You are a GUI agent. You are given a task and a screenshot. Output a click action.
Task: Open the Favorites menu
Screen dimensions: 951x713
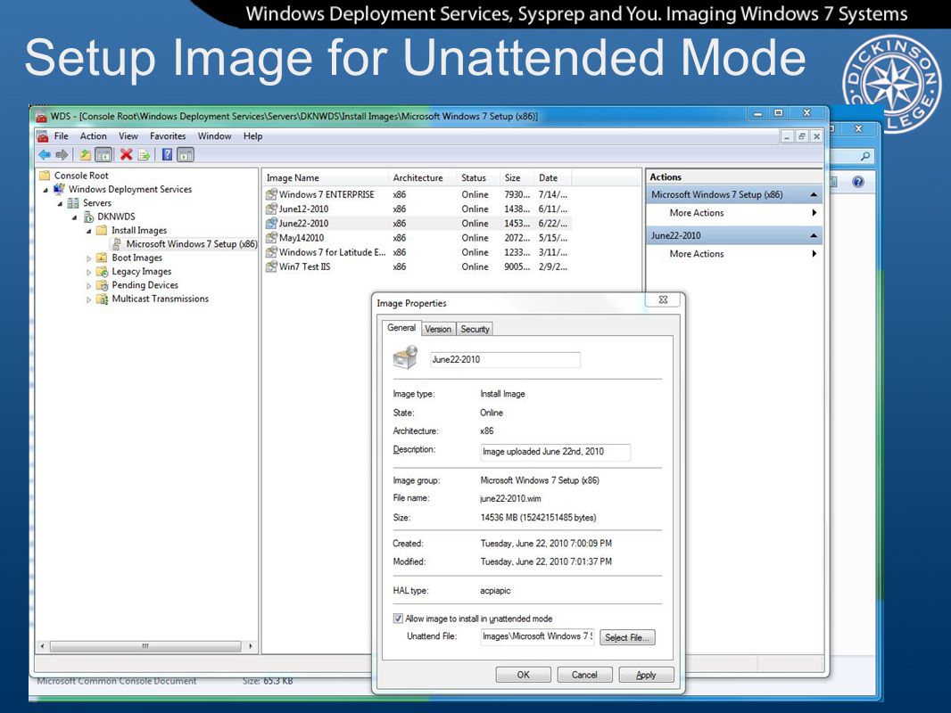point(168,136)
